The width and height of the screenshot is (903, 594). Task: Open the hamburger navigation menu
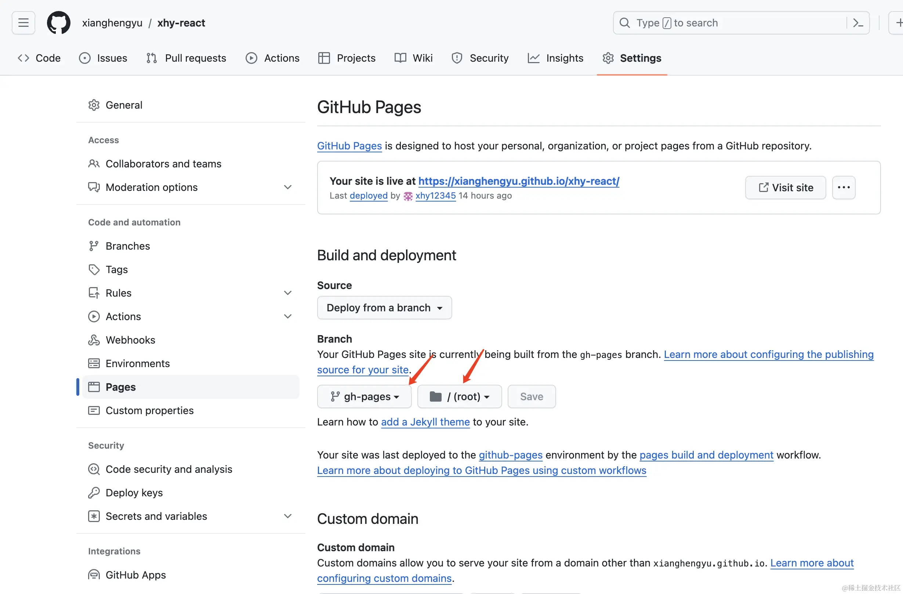(x=23, y=23)
